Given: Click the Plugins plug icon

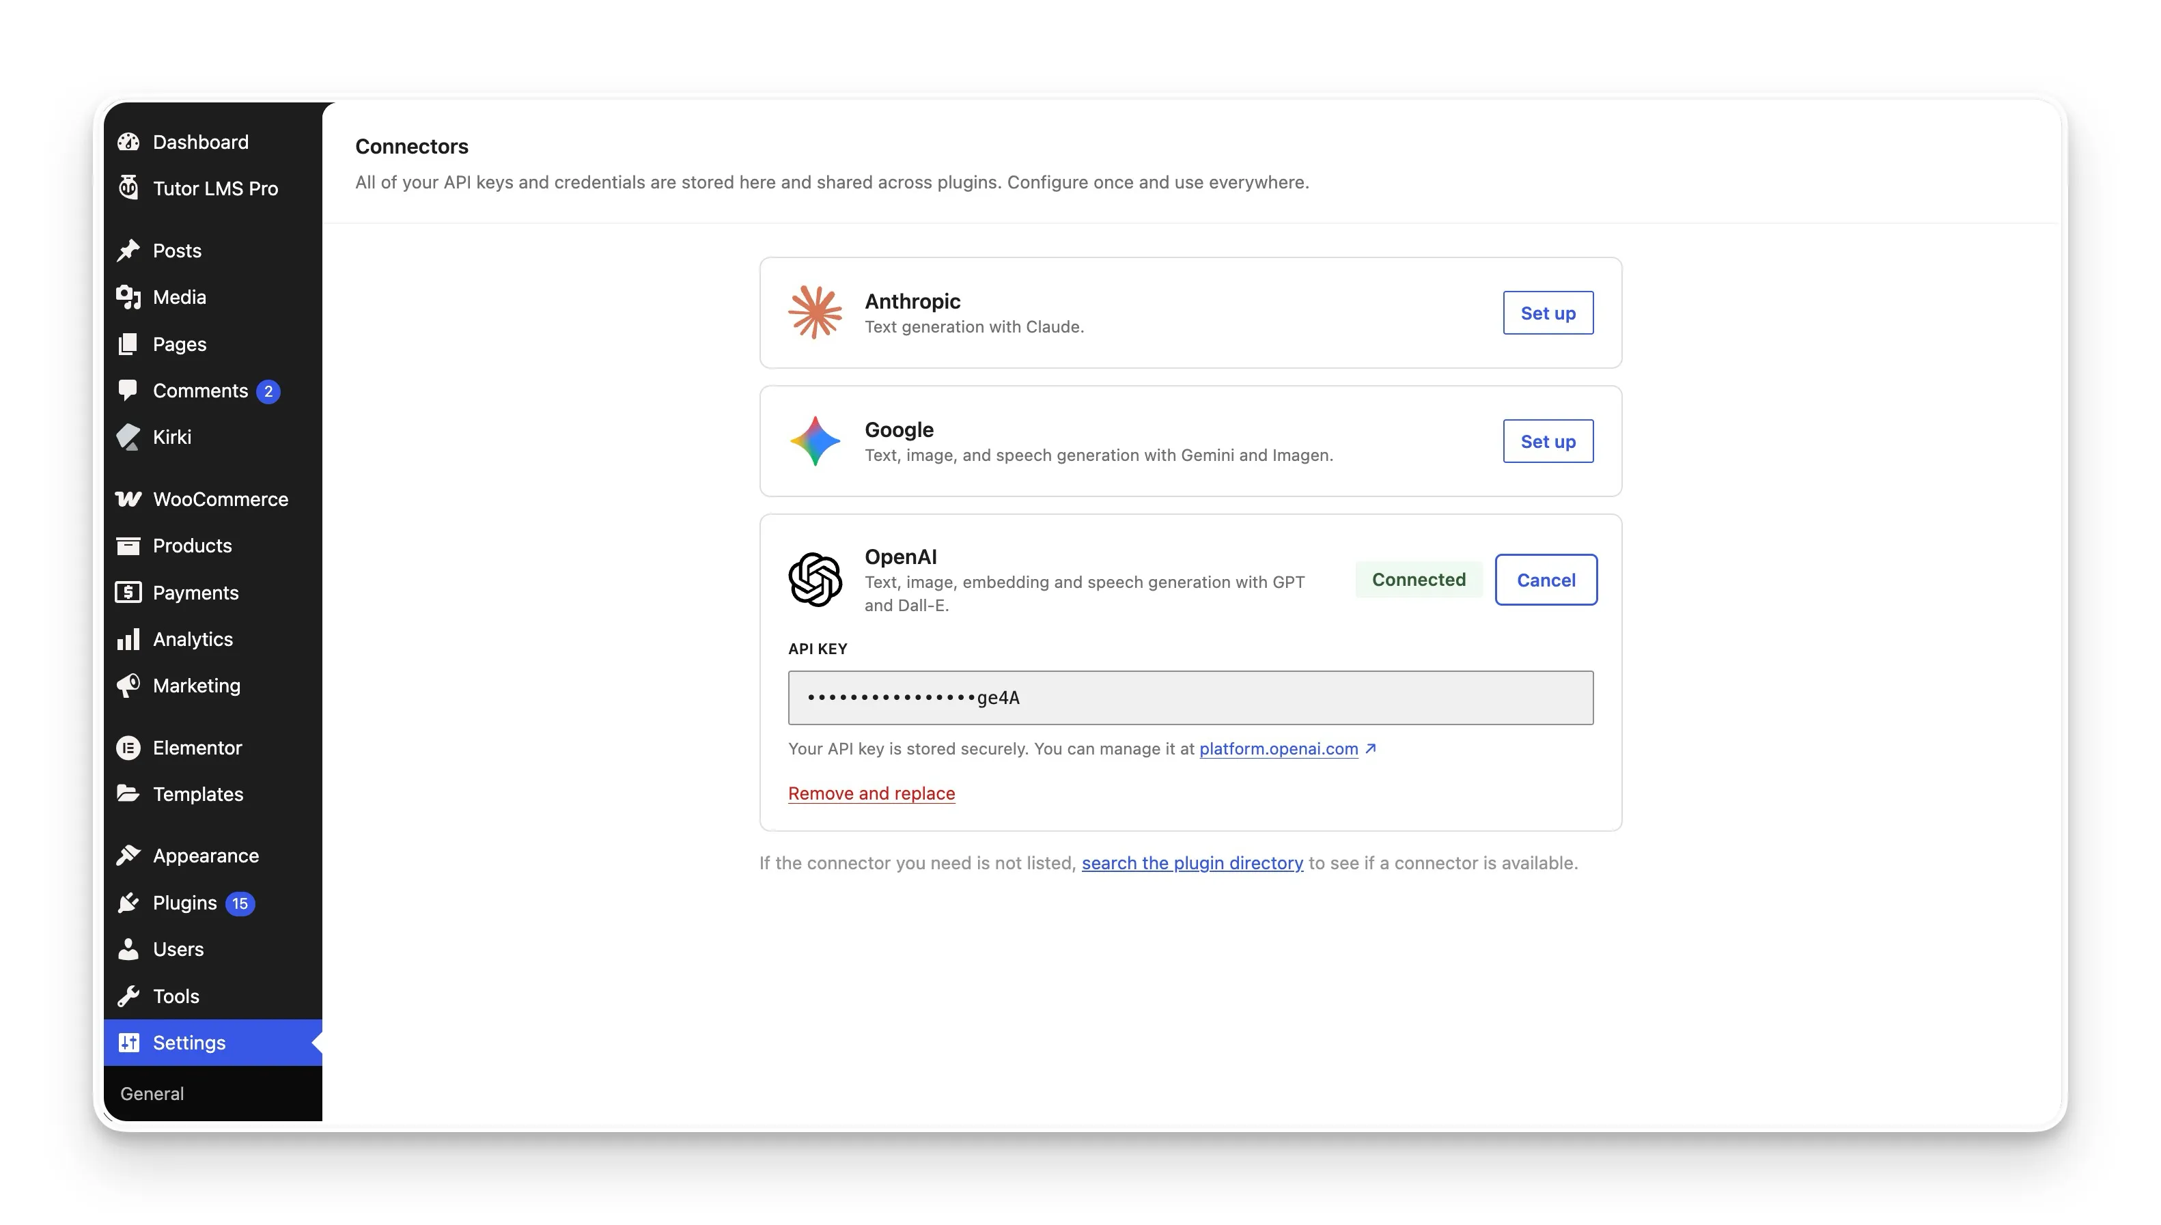Looking at the screenshot, I should (x=128, y=903).
